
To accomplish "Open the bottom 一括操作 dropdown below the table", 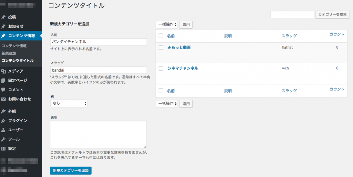I will pos(167,104).
